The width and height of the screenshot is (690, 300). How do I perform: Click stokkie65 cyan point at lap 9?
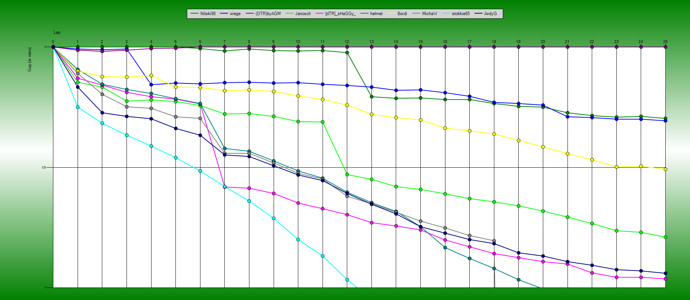pyautogui.click(x=274, y=218)
